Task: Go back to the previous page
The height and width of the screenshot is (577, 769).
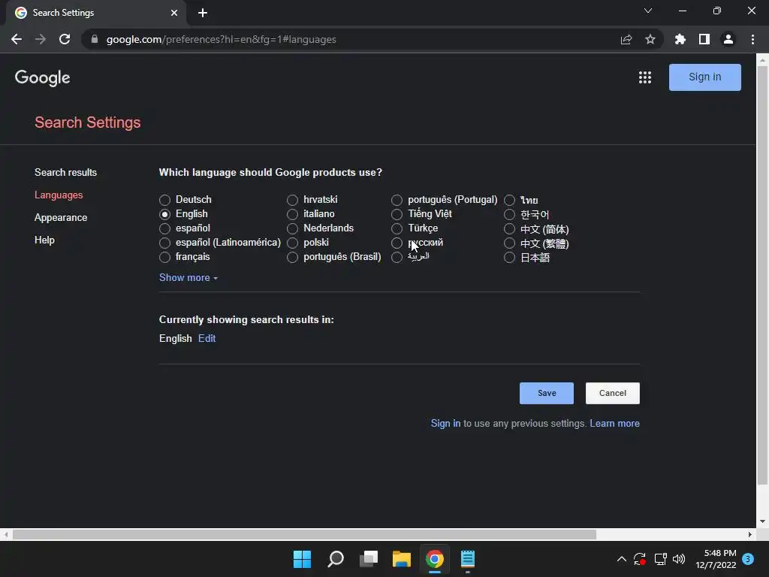Action: coord(17,39)
